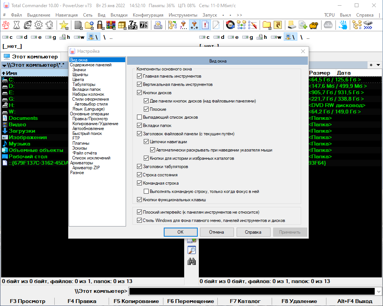The height and width of the screenshot is (306, 383).
Task: Confirm settings with OK button
Action: point(180,232)
